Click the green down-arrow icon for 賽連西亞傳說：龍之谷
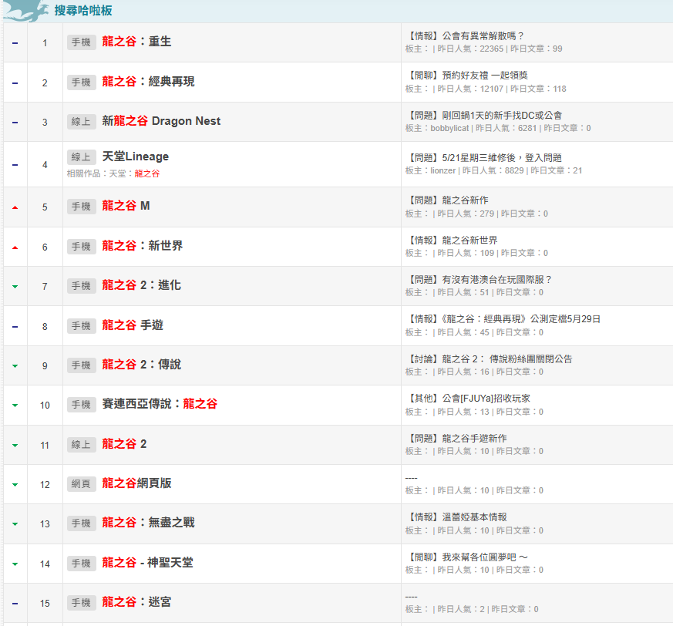The width and height of the screenshot is (673, 626). 15,406
